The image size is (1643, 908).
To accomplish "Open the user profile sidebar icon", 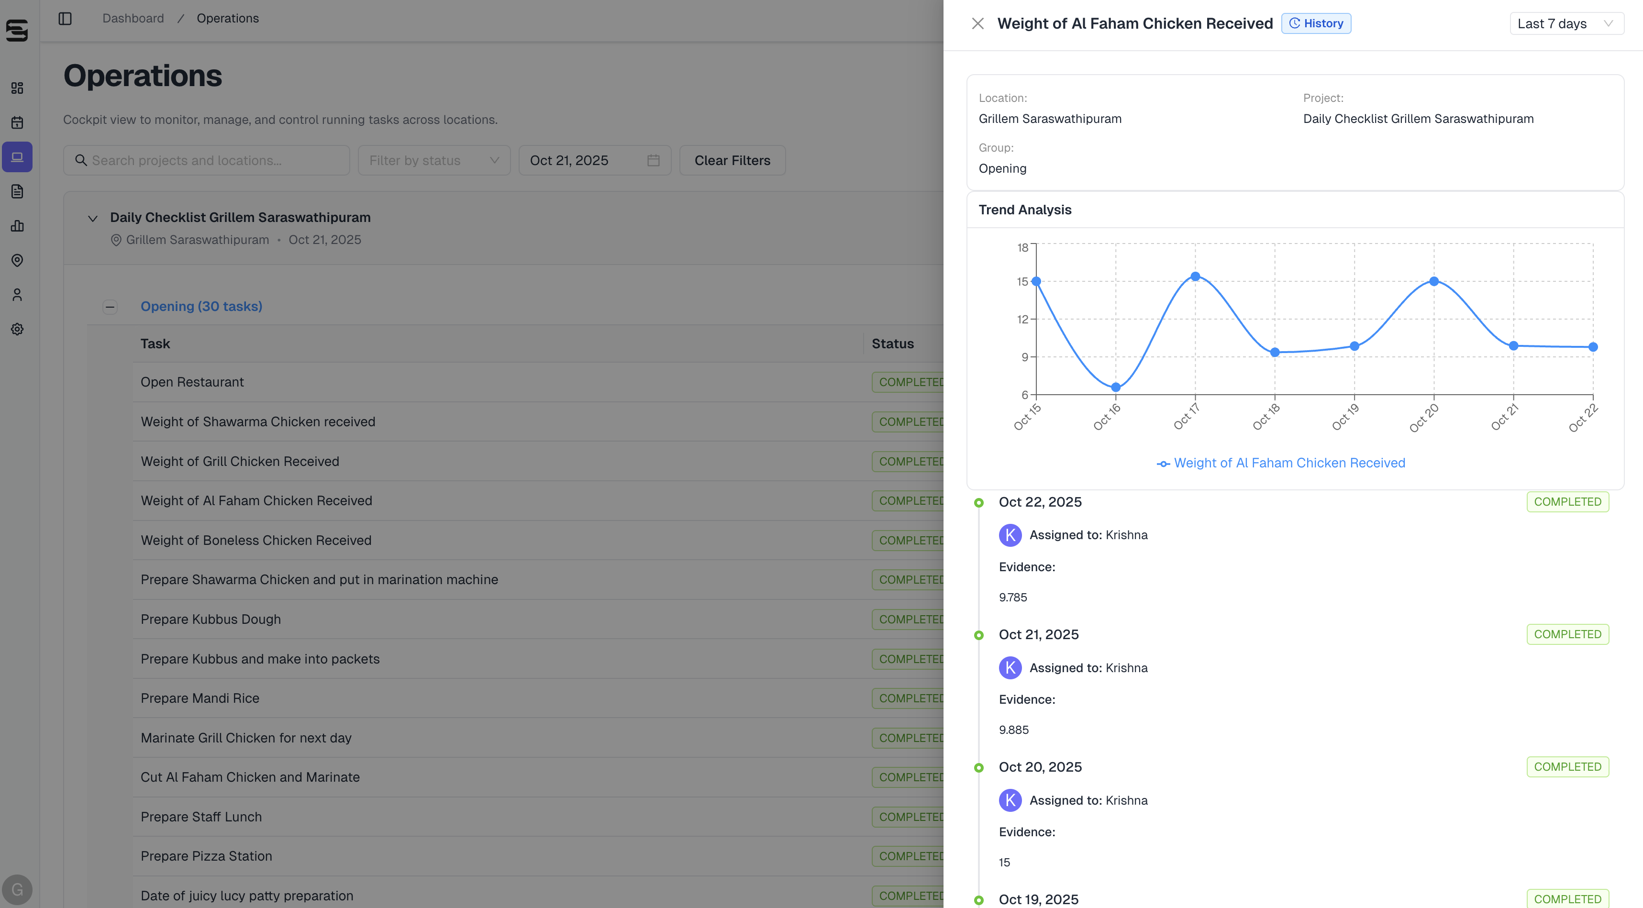I will click(x=17, y=295).
